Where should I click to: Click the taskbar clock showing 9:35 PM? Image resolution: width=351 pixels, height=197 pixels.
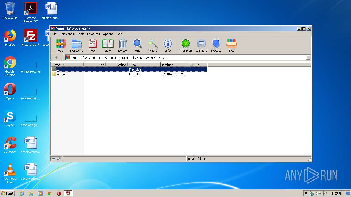tap(337, 193)
